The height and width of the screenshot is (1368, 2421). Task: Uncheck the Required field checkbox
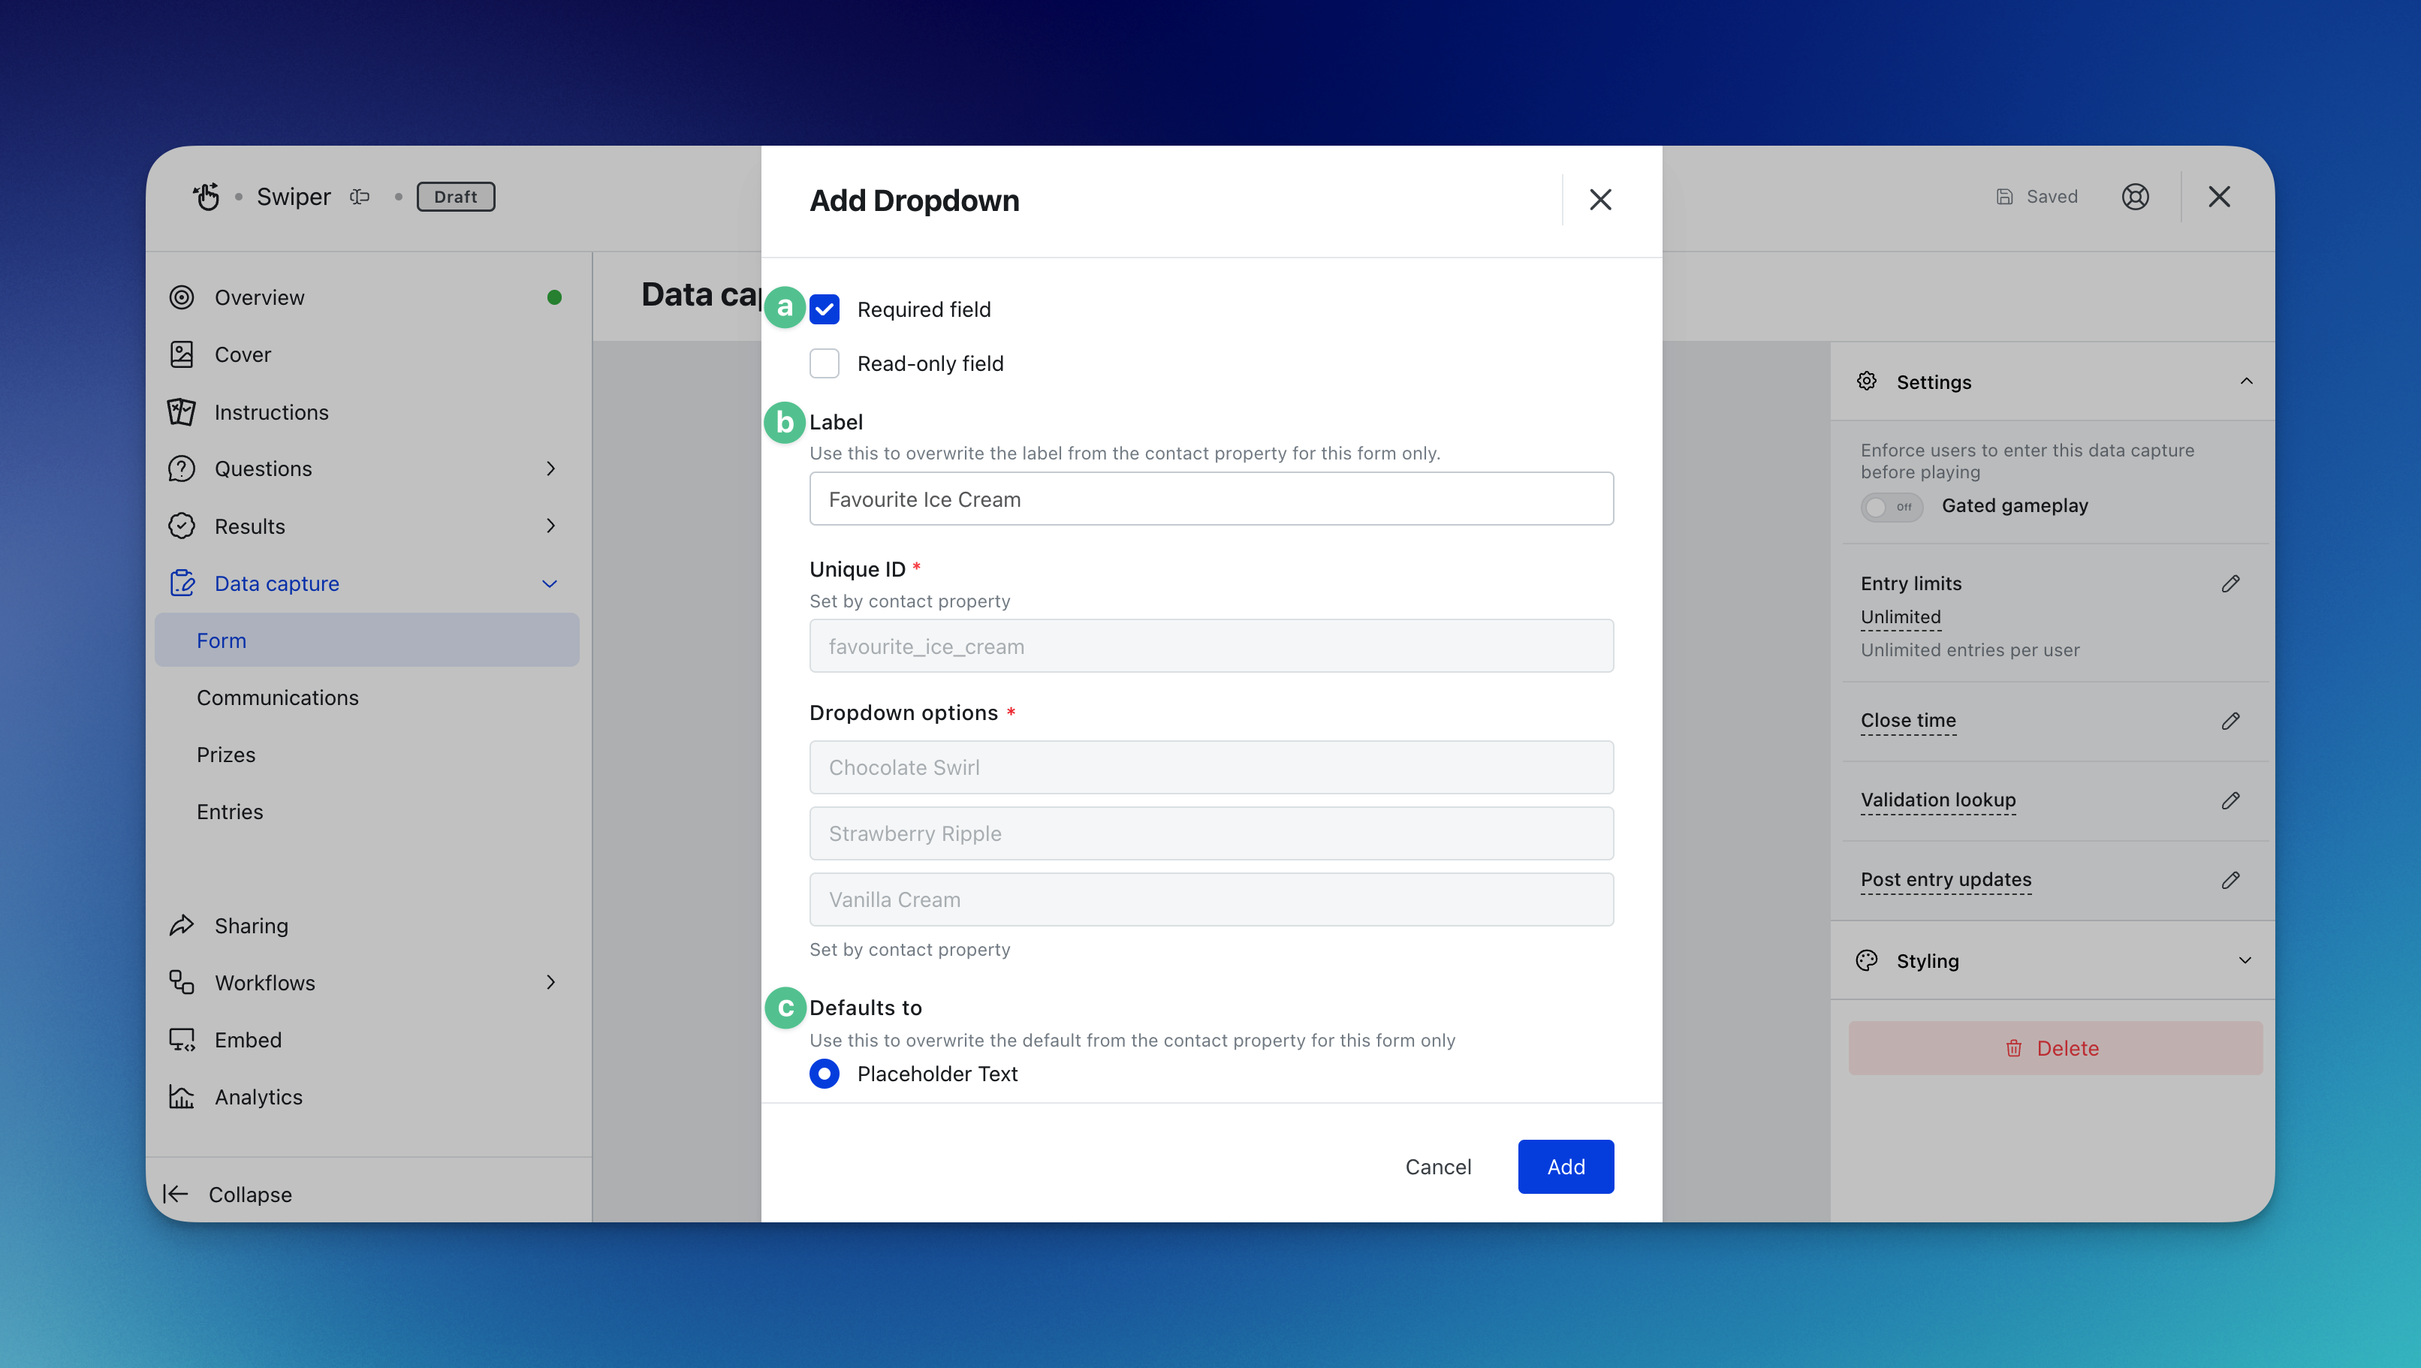[x=825, y=309]
